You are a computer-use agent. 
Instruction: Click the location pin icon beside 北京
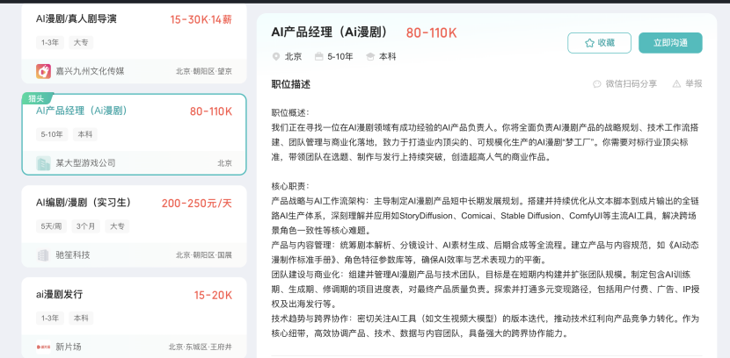275,57
